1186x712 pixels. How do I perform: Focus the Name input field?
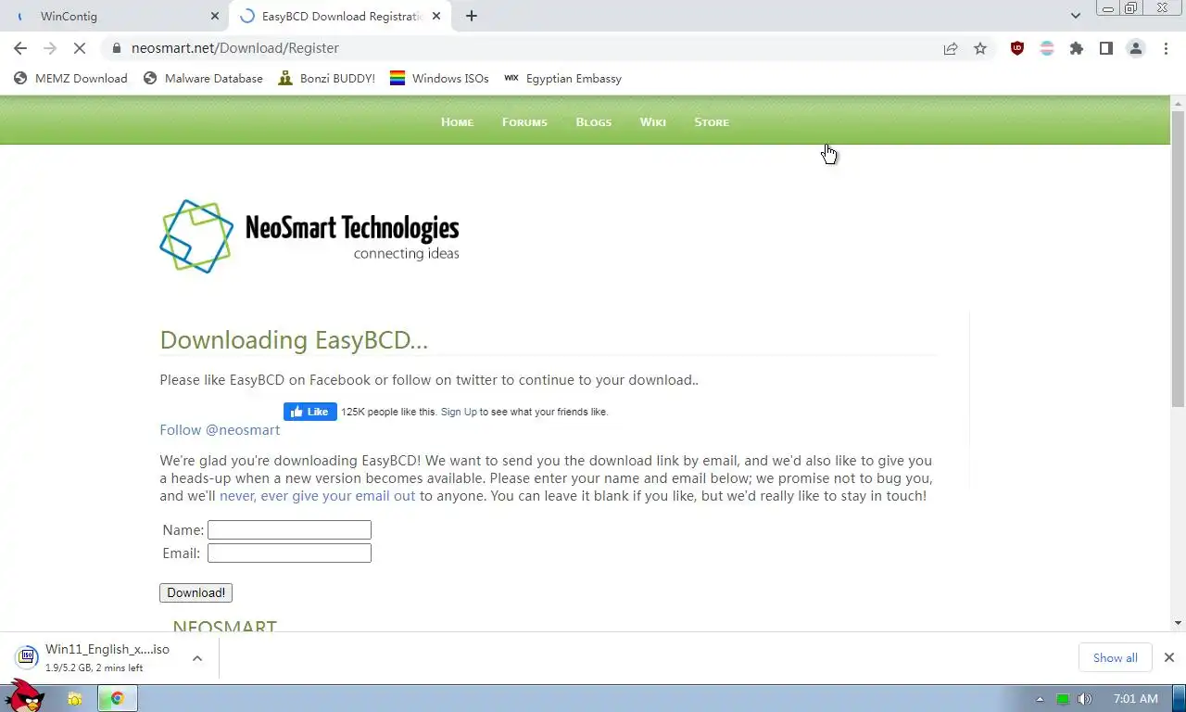[289, 530]
